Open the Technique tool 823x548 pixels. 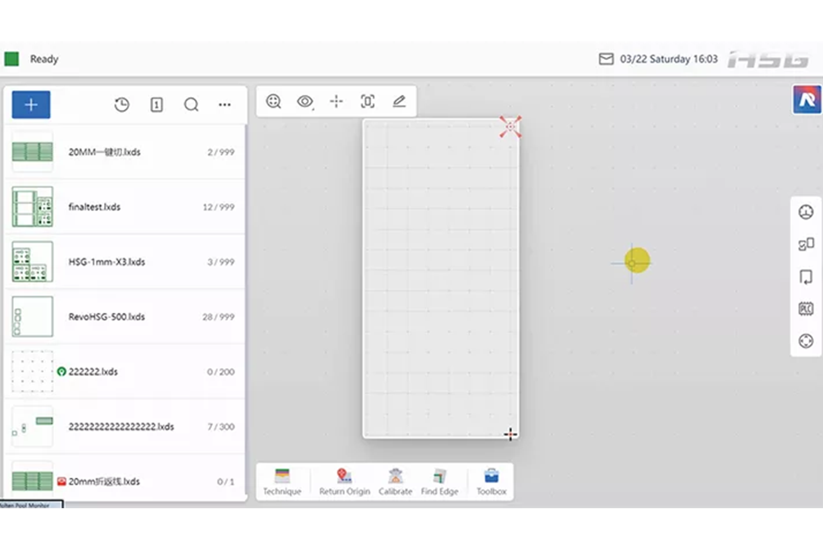[x=282, y=482]
